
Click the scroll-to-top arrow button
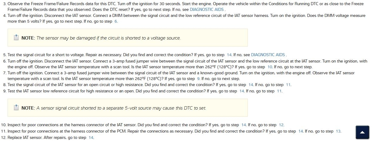362,132
